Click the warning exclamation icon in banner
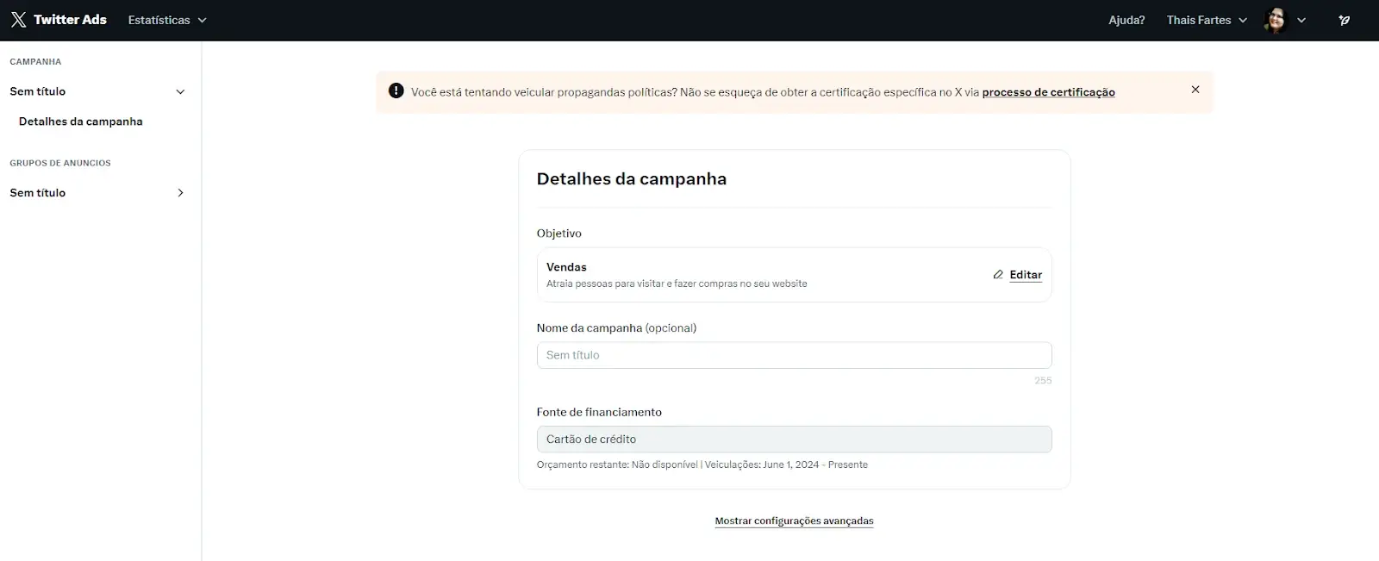The height and width of the screenshot is (561, 1379). [x=396, y=90]
